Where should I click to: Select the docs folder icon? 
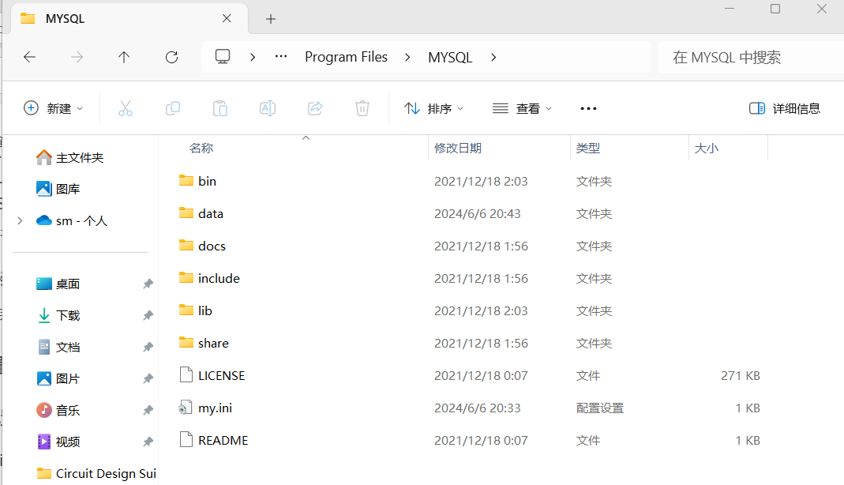click(x=186, y=245)
